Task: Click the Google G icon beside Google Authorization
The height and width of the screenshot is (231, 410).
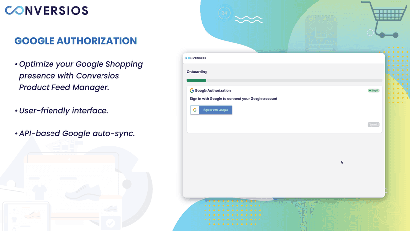Action: 192,90
